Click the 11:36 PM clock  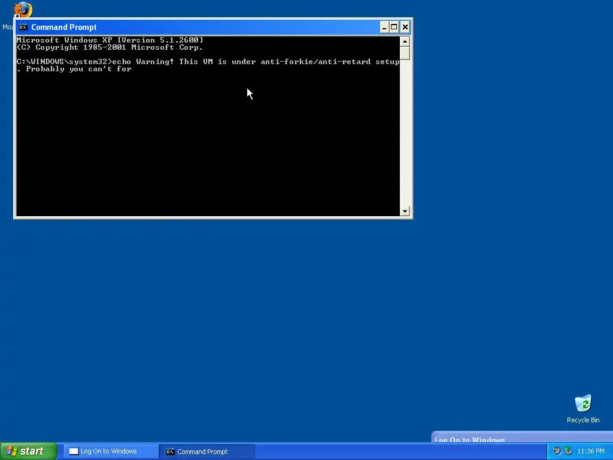591,452
